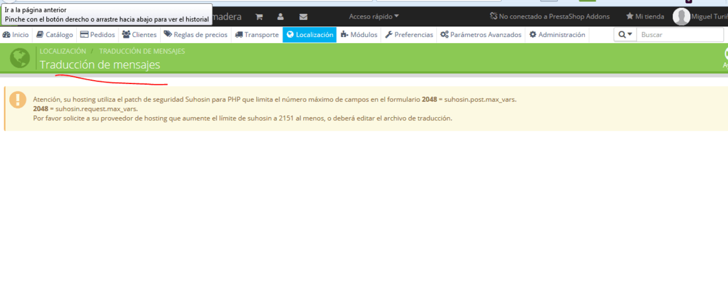
Task: Click the LOCALIZACIÓN breadcrumb link
Action: (x=63, y=51)
